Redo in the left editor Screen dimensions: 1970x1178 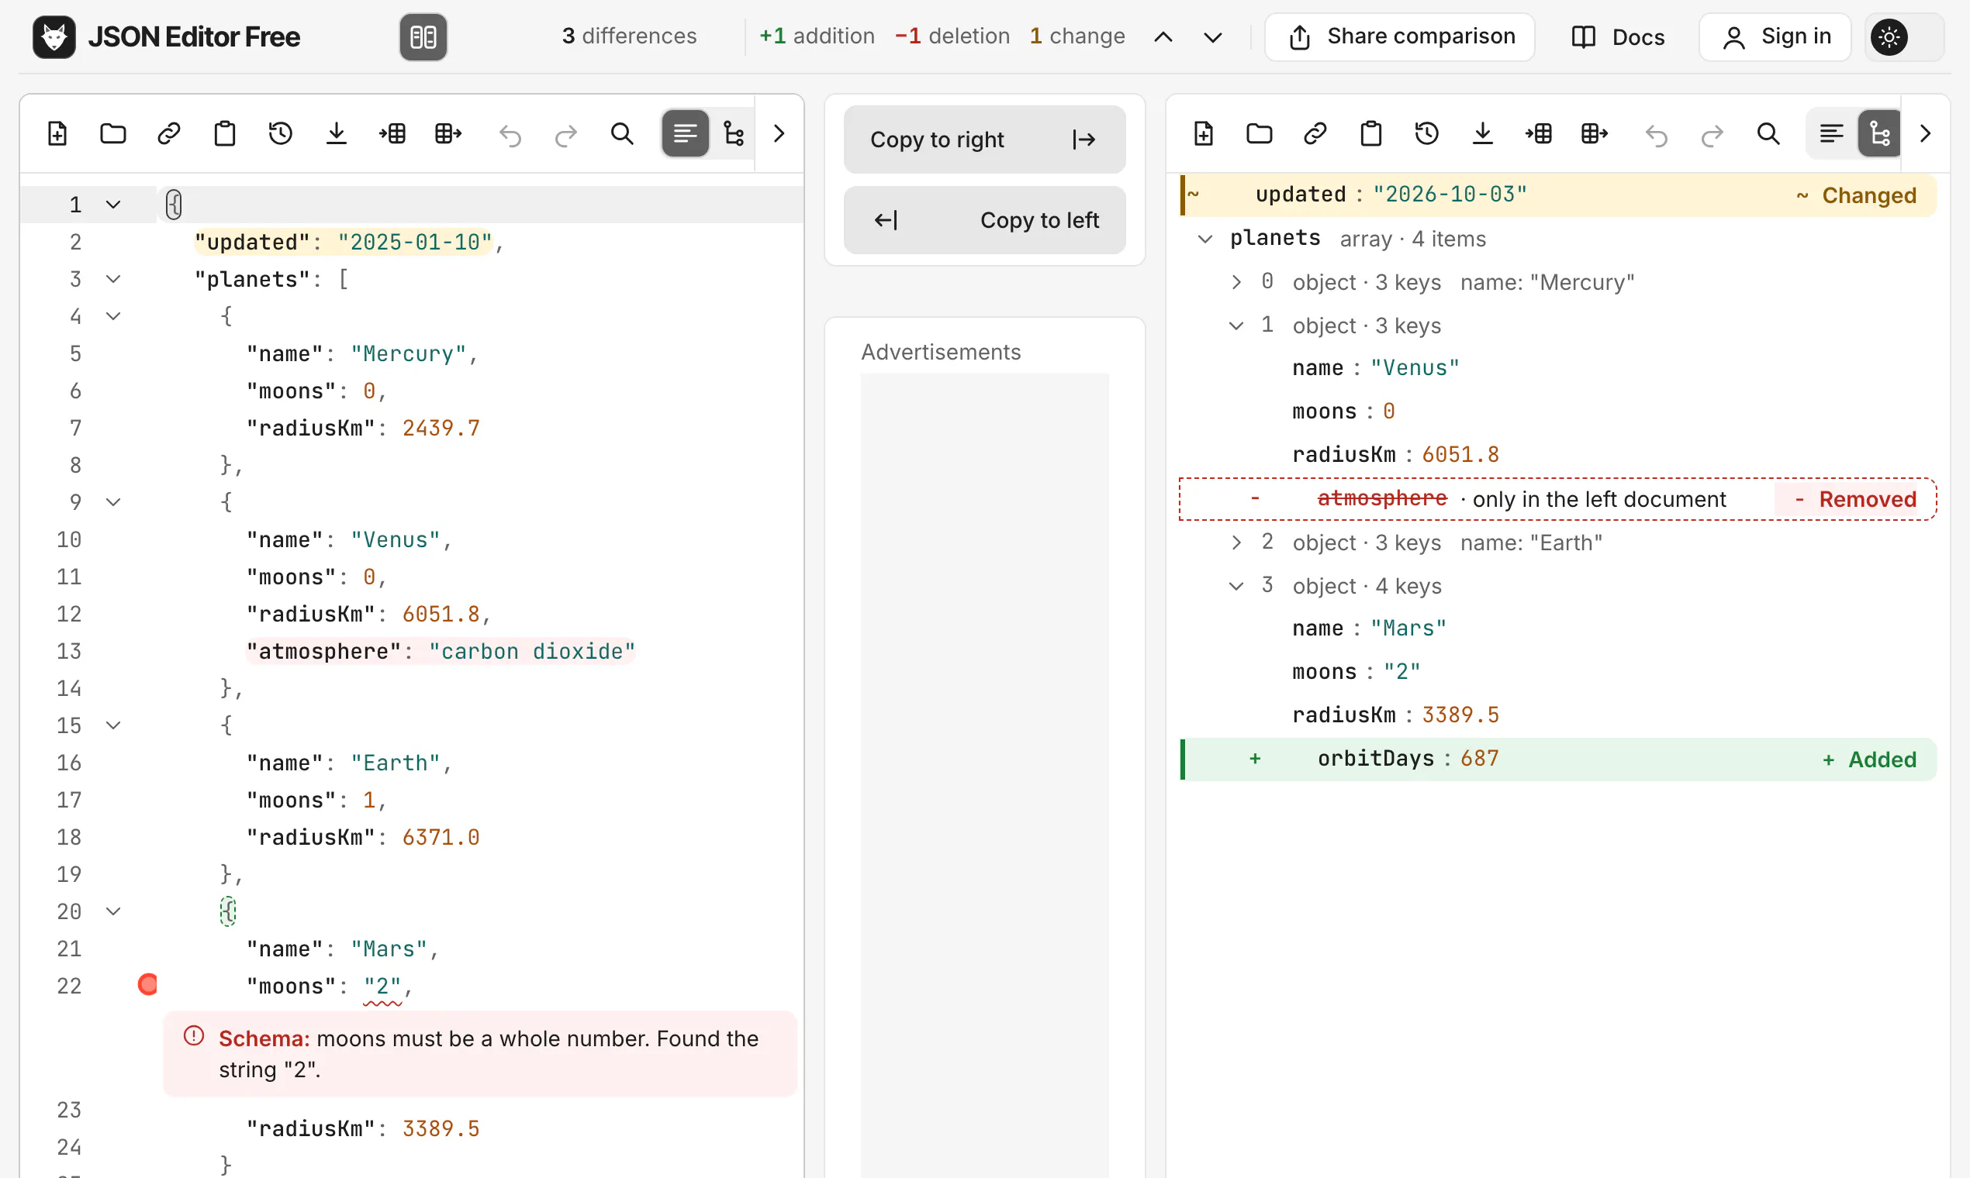coord(566,136)
